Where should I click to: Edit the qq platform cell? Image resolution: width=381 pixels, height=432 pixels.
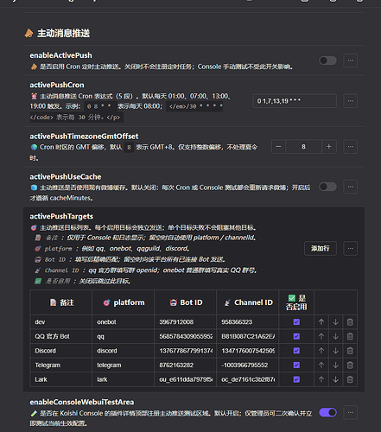[124, 336]
